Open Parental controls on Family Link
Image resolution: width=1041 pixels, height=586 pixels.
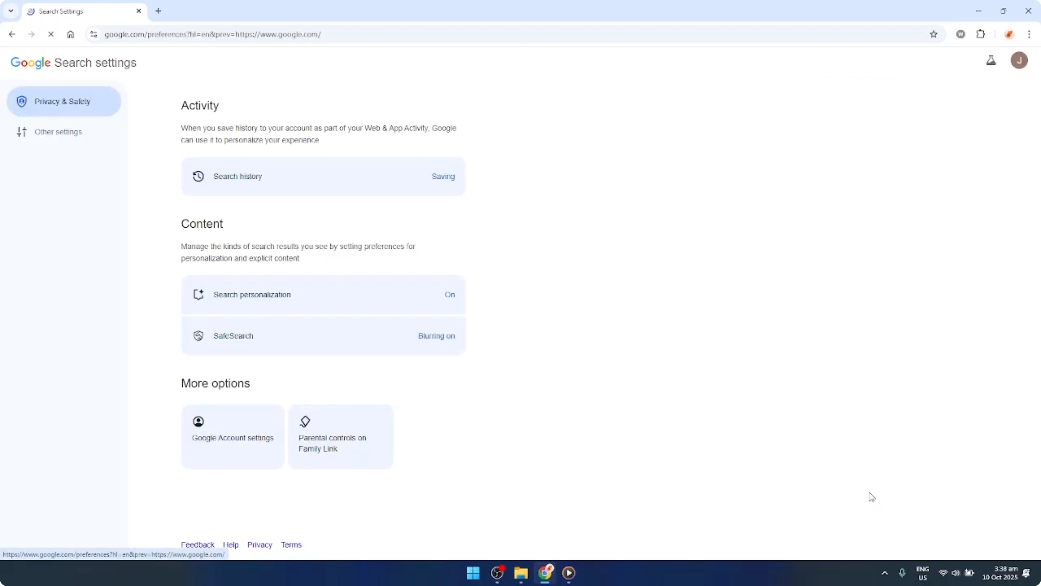click(341, 437)
